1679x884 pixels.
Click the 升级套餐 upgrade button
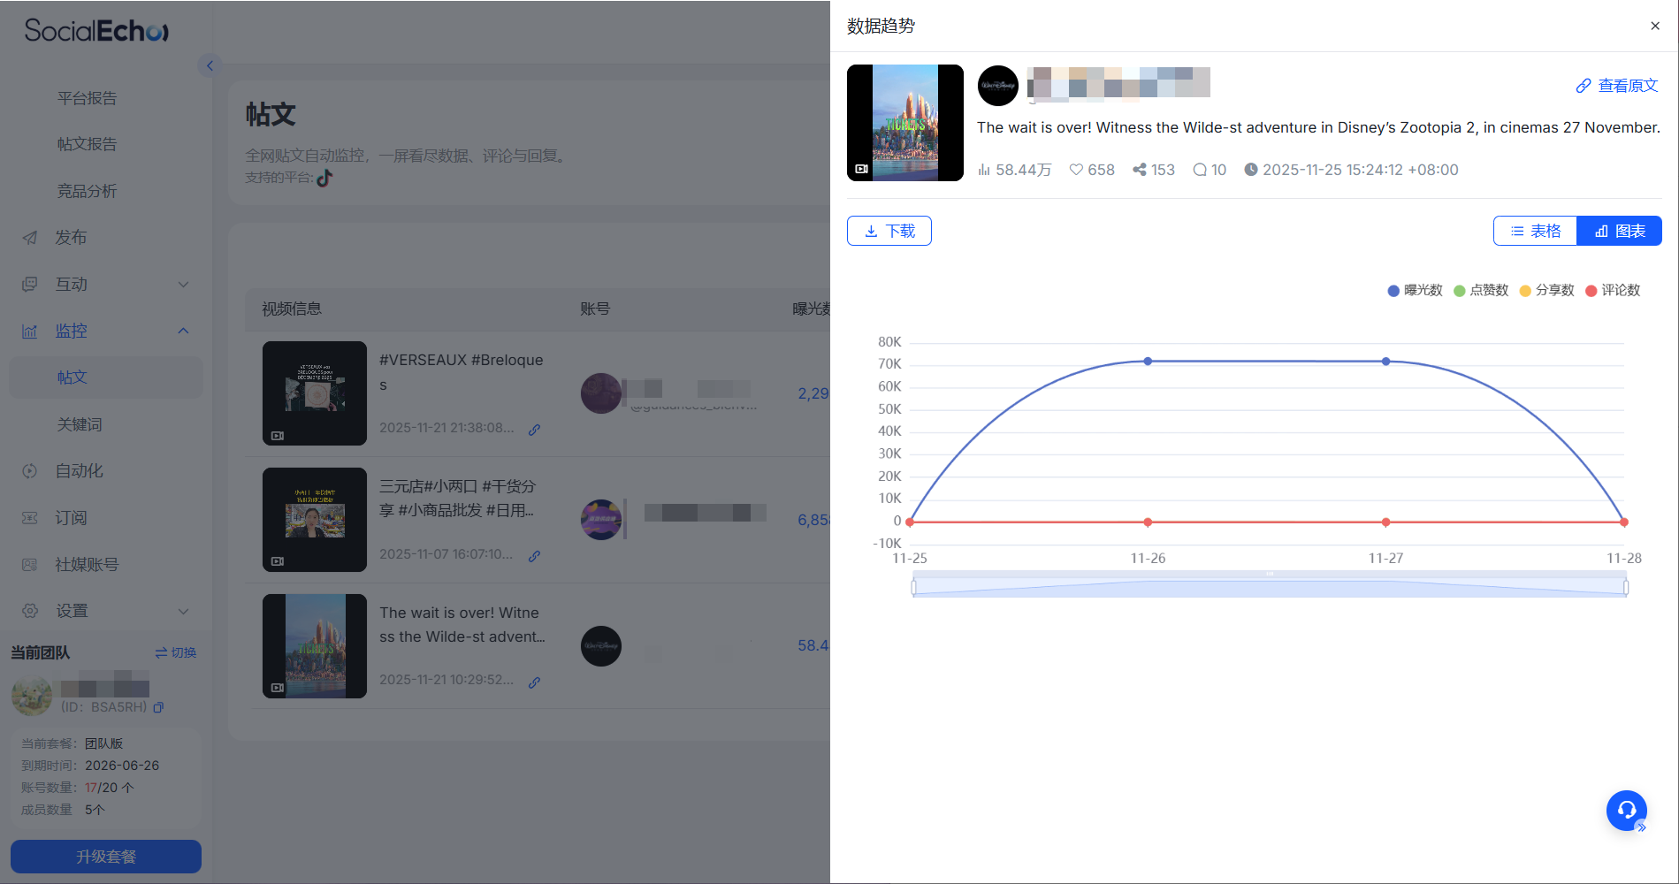(106, 857)
